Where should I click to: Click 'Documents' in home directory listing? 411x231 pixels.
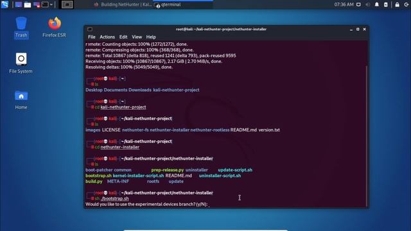[116, 90]
